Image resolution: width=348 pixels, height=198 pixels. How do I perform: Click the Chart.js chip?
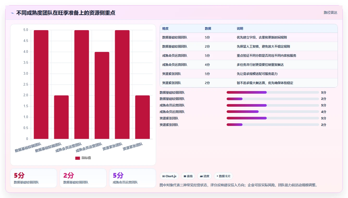point(169,176)
